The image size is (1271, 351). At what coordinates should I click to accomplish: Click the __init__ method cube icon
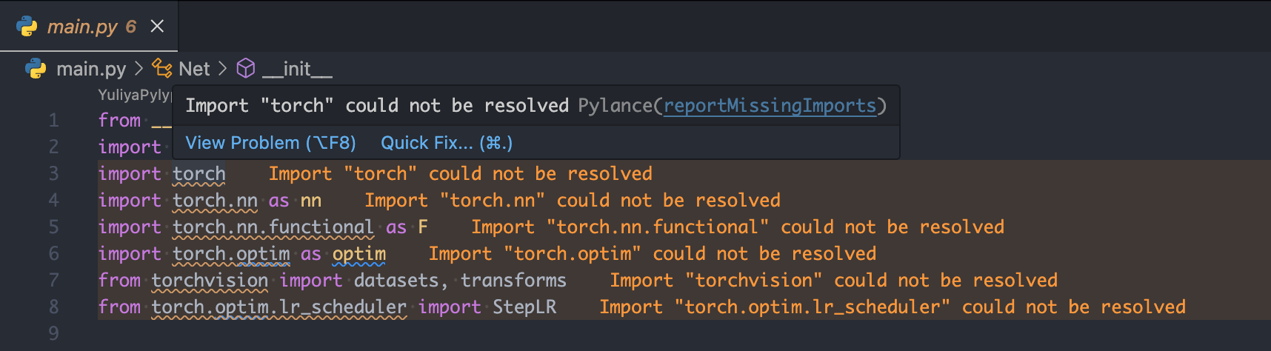click(x=246, y=69)
